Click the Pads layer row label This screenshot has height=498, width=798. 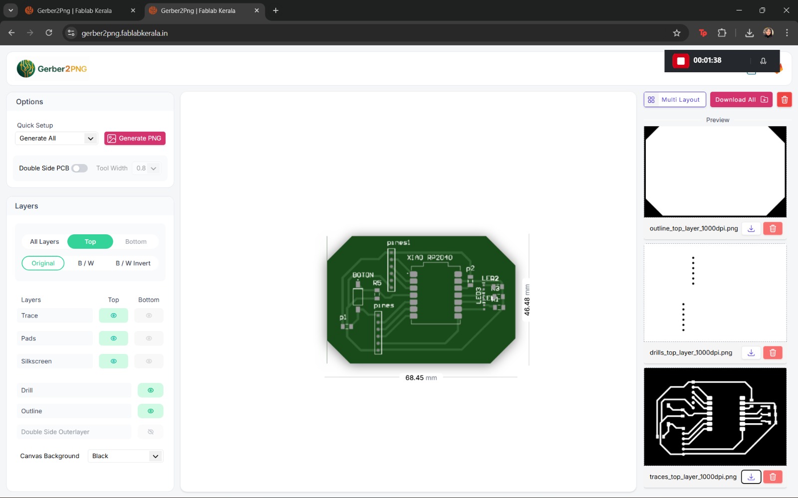tap(55, 338)
